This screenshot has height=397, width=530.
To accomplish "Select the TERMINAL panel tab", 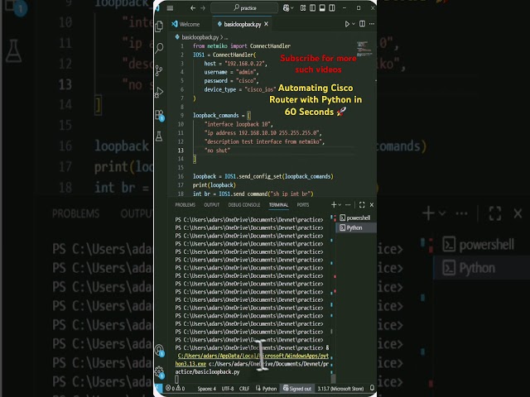I will pos(278,205).
